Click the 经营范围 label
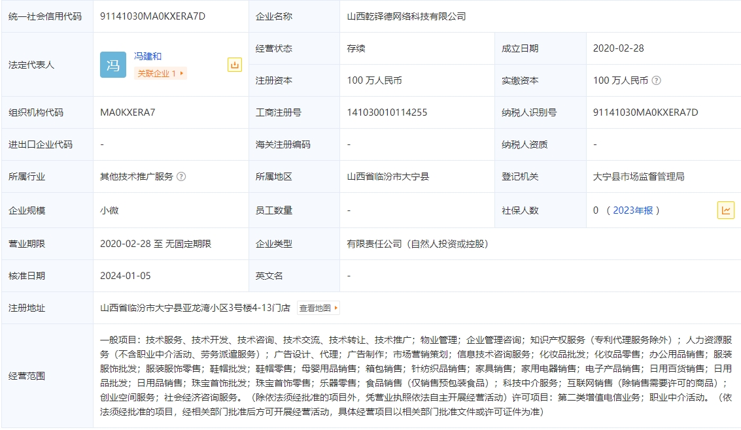Viewport: 741px width, 430px height. (26, 376)
